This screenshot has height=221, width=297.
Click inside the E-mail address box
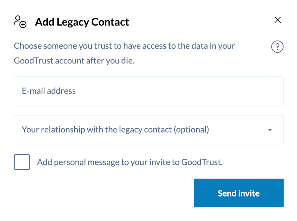tap(148, 91)
